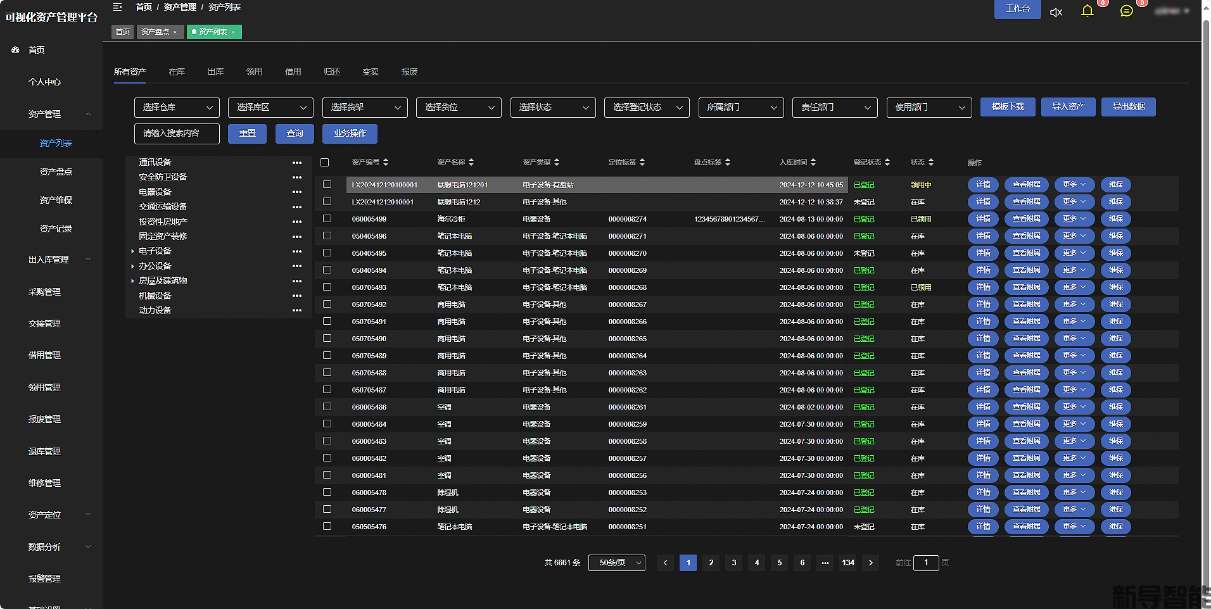Expand the 电子设备 tree node
1211x609 pixels.
132,251
